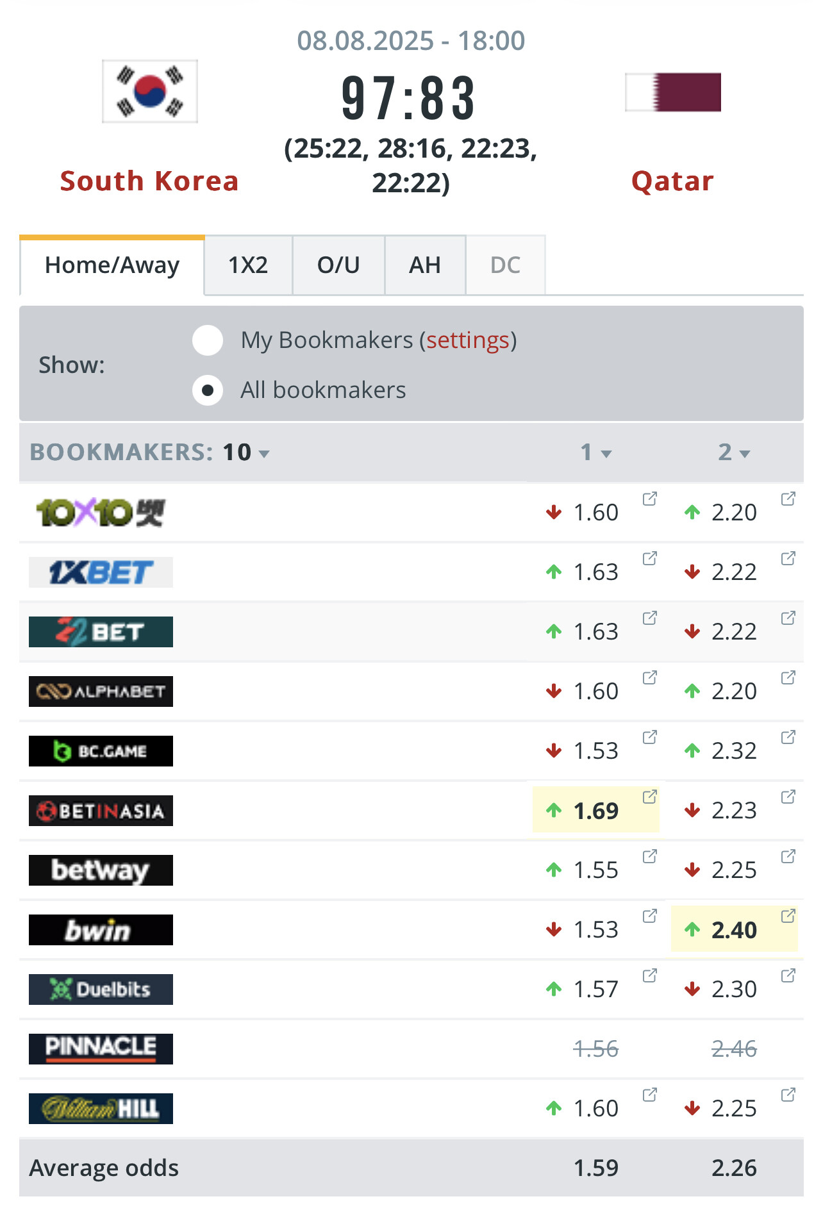Click the South Korea flag image
Viewport: 823px width, 1217px height.
coord(150,92)
